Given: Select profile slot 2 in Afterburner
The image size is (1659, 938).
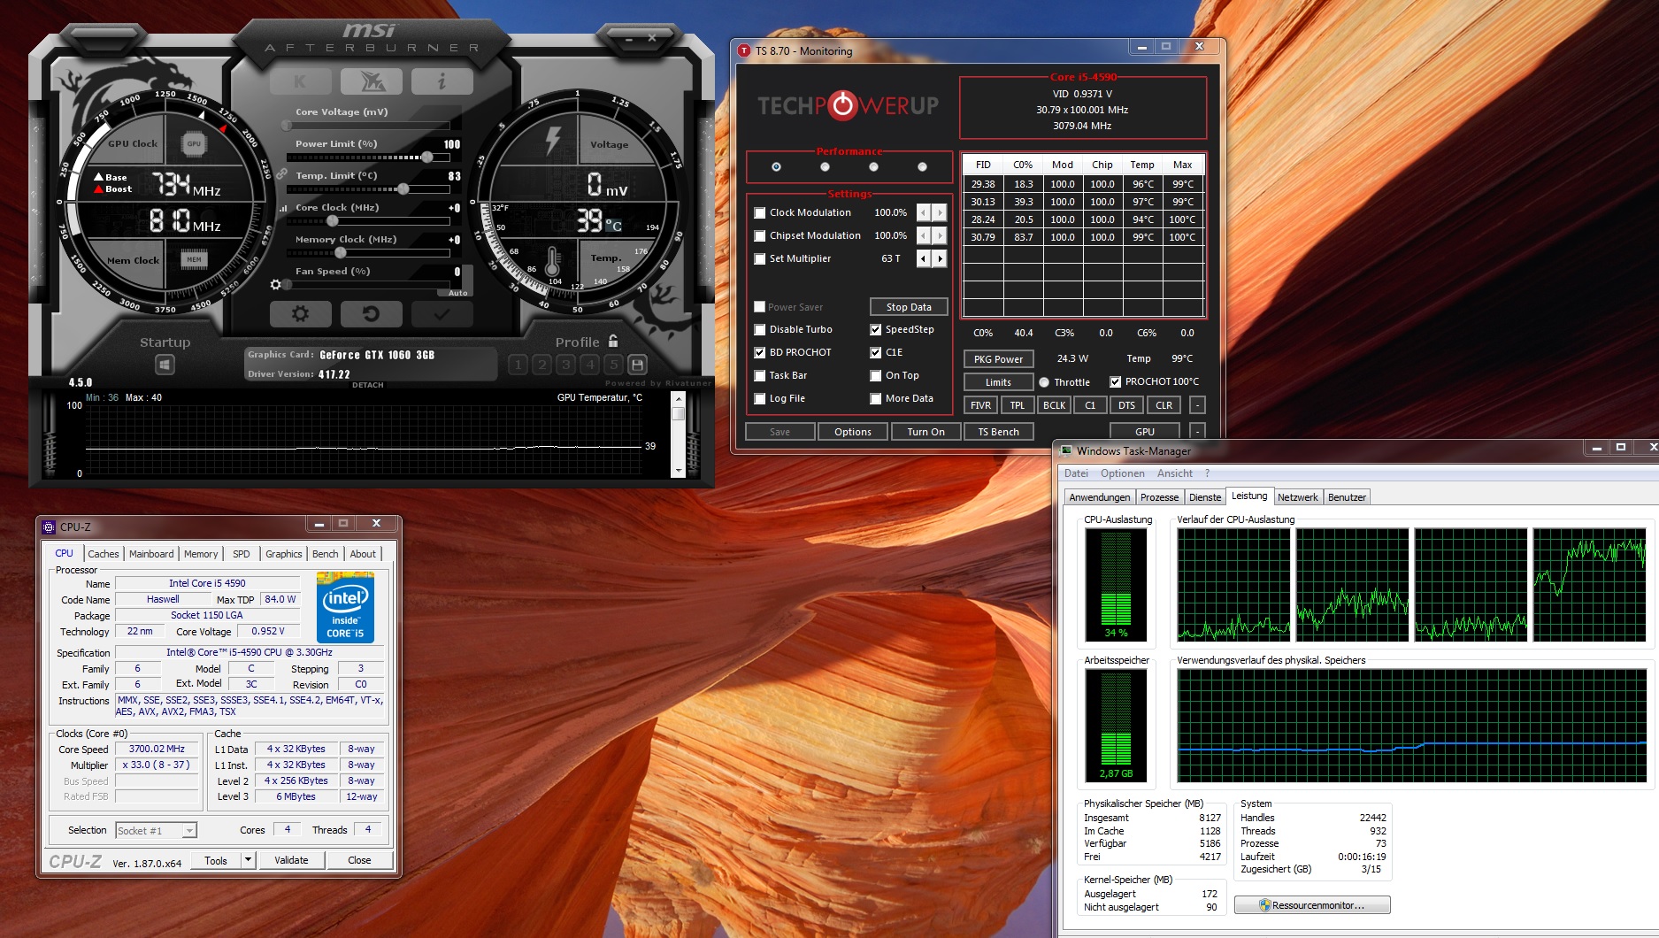Looking at the screenshot, I should point(542,365).
